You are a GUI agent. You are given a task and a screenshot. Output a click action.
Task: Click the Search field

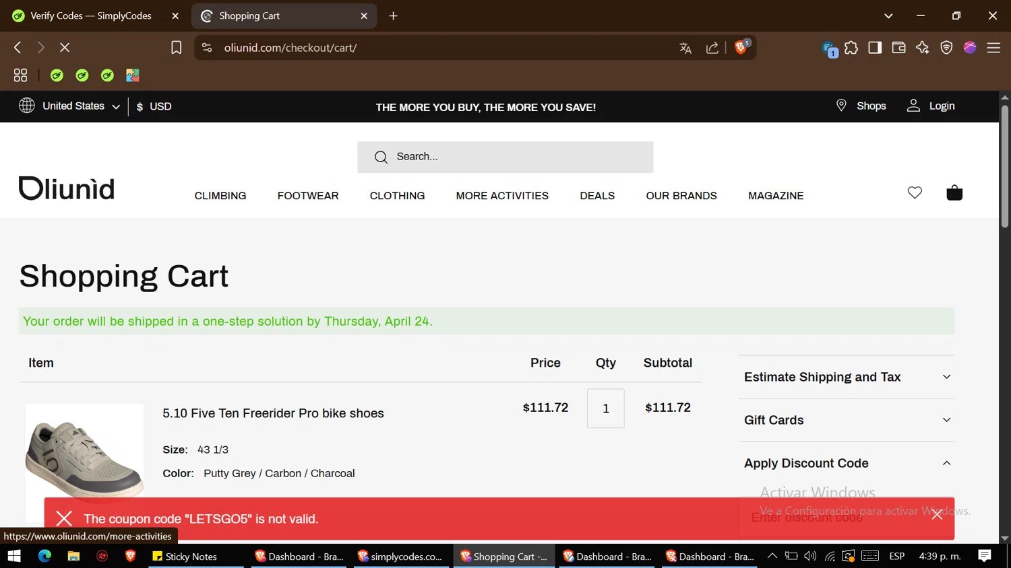click(506, 157)
